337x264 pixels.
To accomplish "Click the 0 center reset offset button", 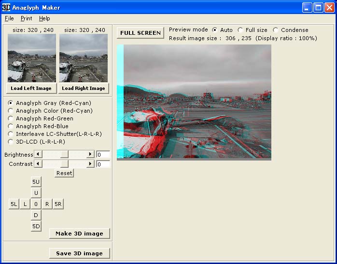I will (36, 204).
